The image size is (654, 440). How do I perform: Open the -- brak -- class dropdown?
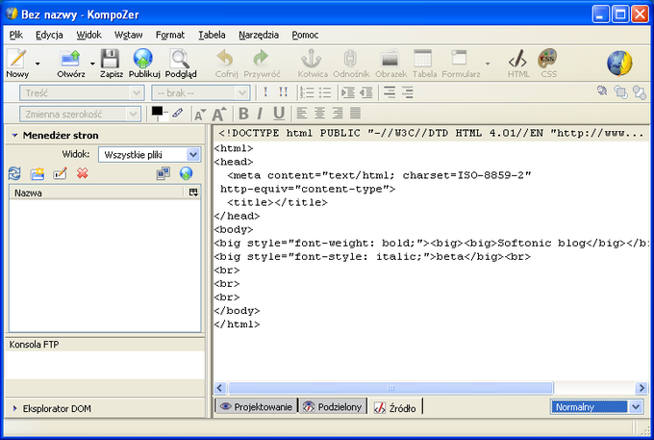pyautogui.click(x=201, y=93)
